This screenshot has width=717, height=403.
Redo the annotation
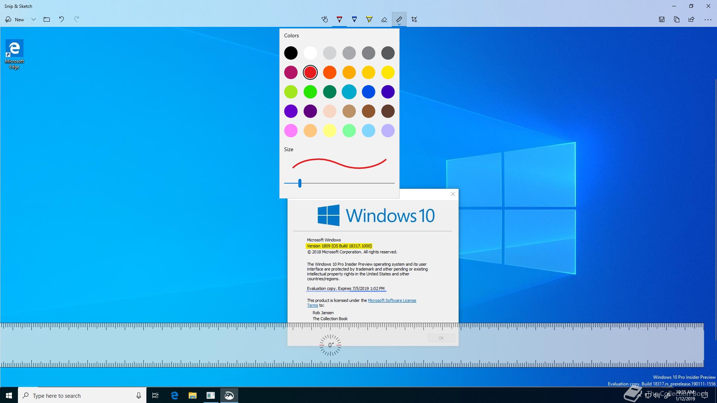(77, 19)
